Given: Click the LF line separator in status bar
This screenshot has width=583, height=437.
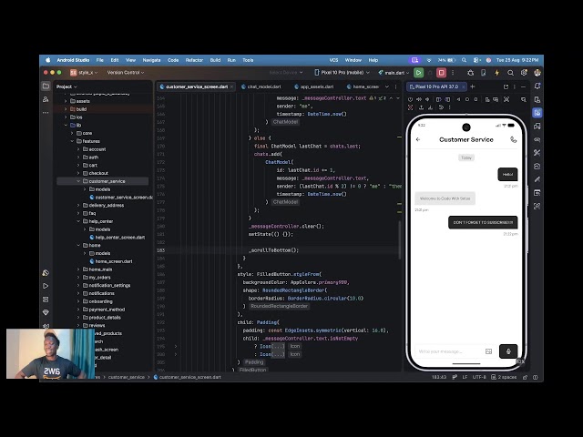Looking at the screenshot, I should click(465, 377).
